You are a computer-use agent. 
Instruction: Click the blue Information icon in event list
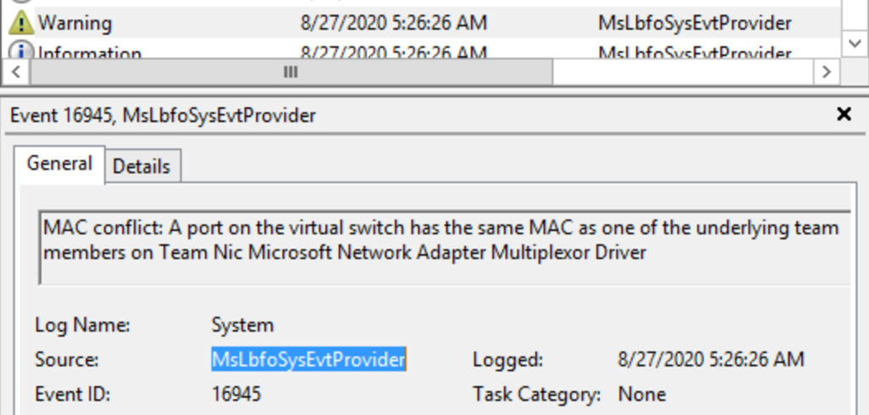(x=20, y=53)
